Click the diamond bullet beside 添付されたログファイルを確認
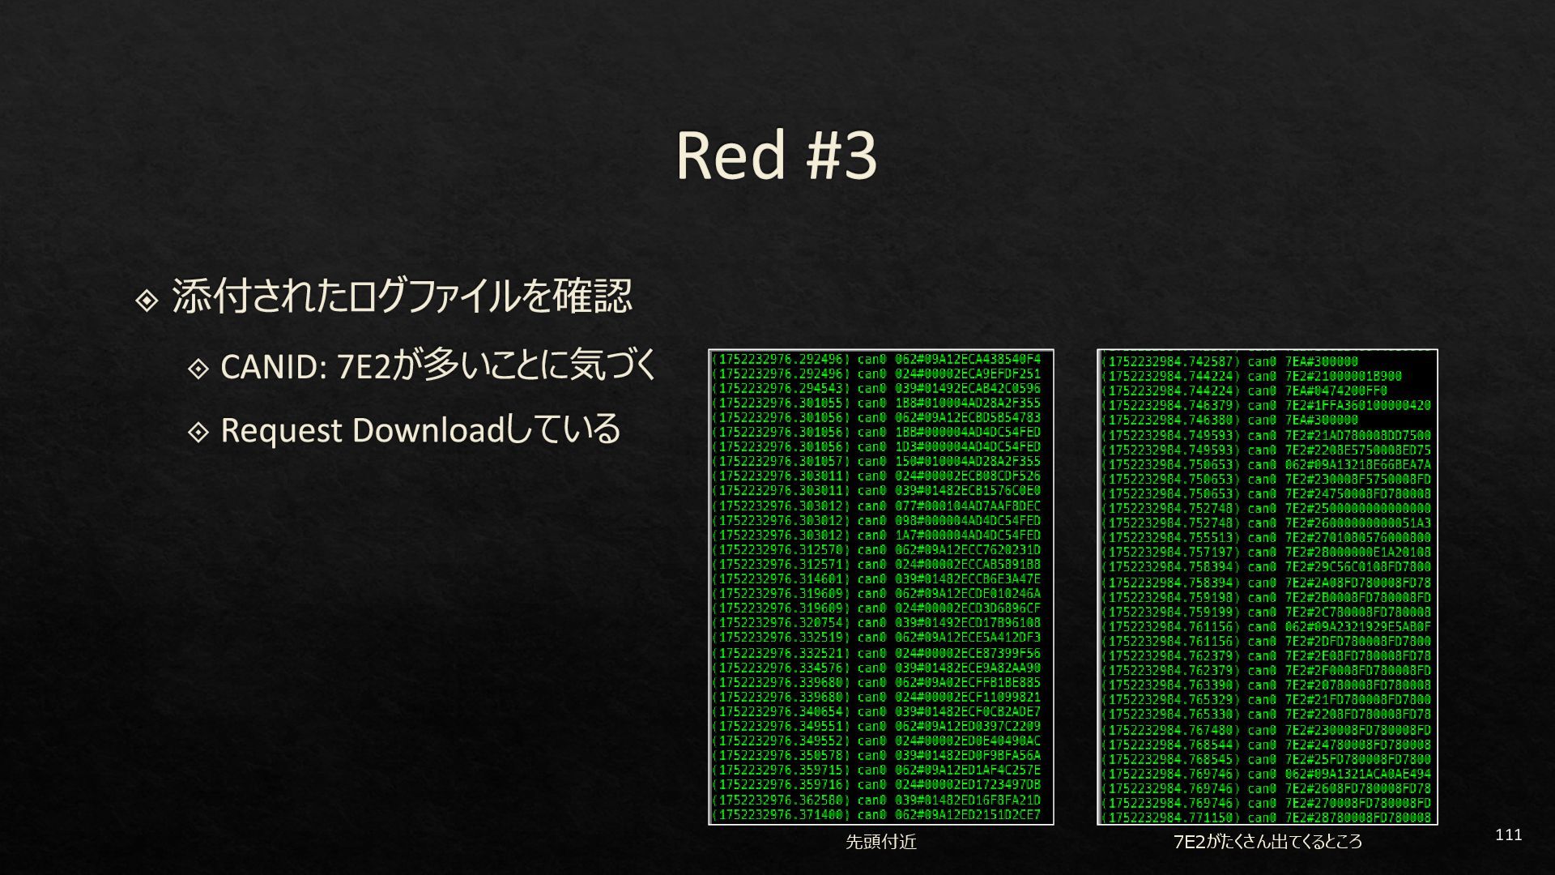Image resolution: width=1555 pixels, height=875 pixels. coord(147,302)
